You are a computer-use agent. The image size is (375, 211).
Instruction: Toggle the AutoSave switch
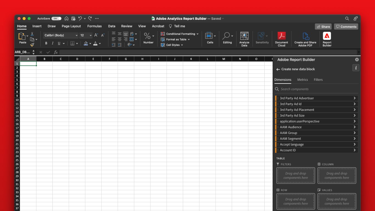[x=56, y=18]
